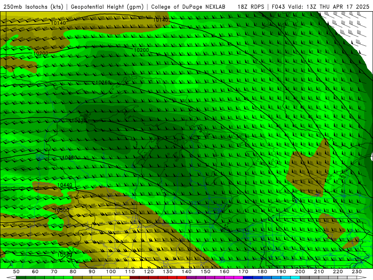Click the 60 value on the color scale

35,272
